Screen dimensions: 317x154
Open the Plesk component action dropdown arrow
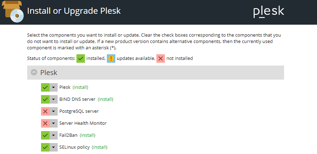53,87
